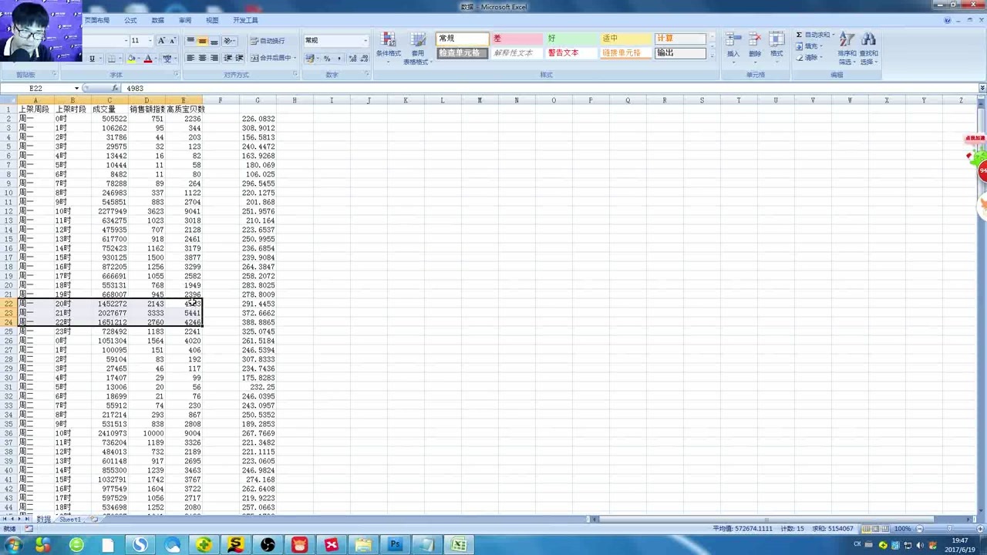
Task: Set middle vertical alignment
Action: [x=202, y=41]
